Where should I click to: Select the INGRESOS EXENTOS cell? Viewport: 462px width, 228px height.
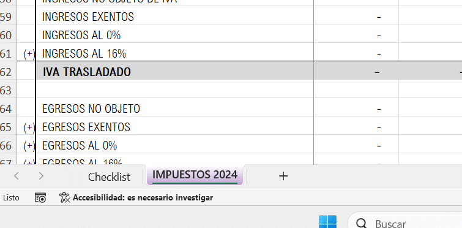point(174,15)
